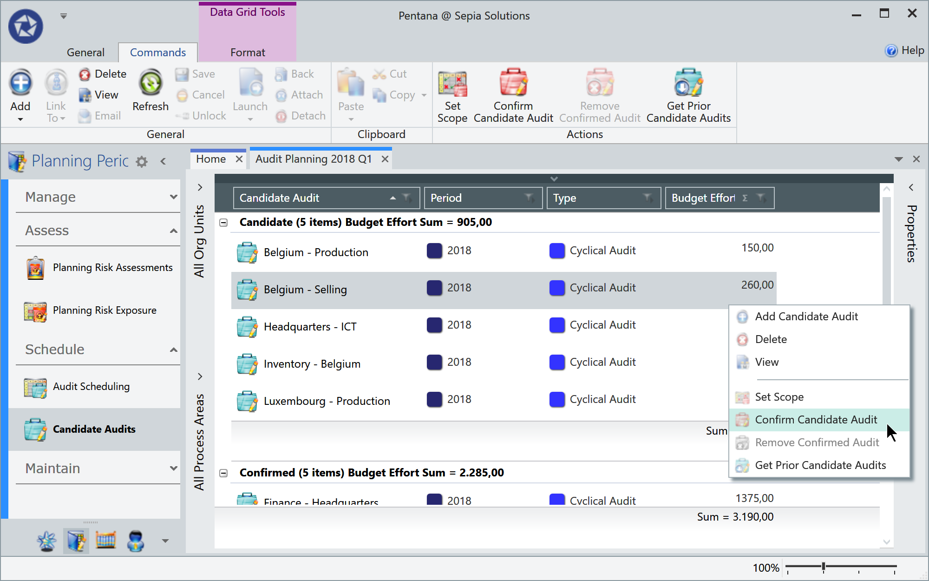Select the Attach icon
929x581 pixels.
(x=281, y=95)
